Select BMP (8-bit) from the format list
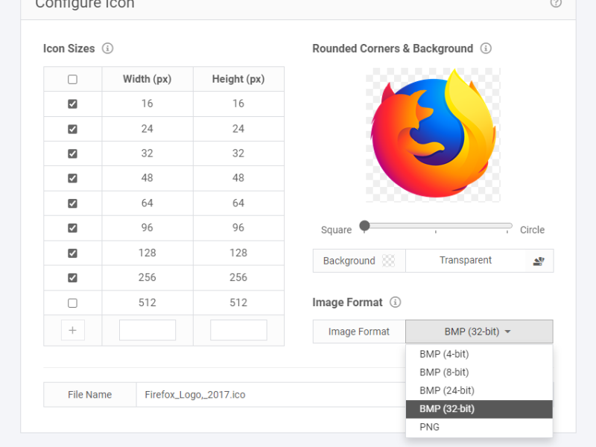 click(x=479, y=372)
